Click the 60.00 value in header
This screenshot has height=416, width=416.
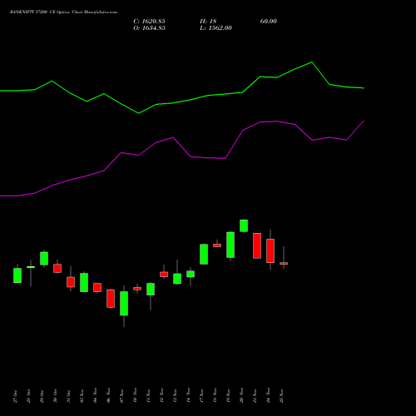coord(269,22)
